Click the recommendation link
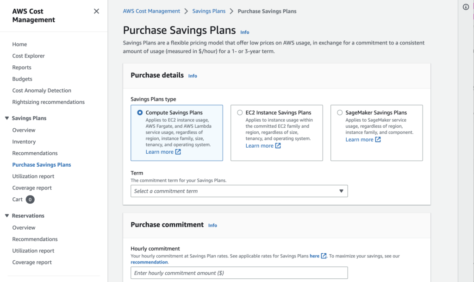Viewport: 474px width, 282px height. [x=150, y=262]
